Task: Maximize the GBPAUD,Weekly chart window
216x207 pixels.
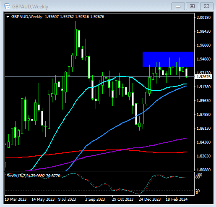Action: click(x=193, y=6)
